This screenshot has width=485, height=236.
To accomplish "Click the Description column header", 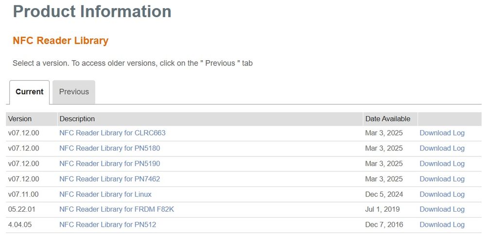I will point(77,119).
